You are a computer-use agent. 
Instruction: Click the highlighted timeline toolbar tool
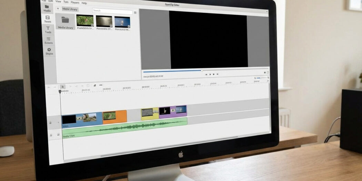pos(62,87)
